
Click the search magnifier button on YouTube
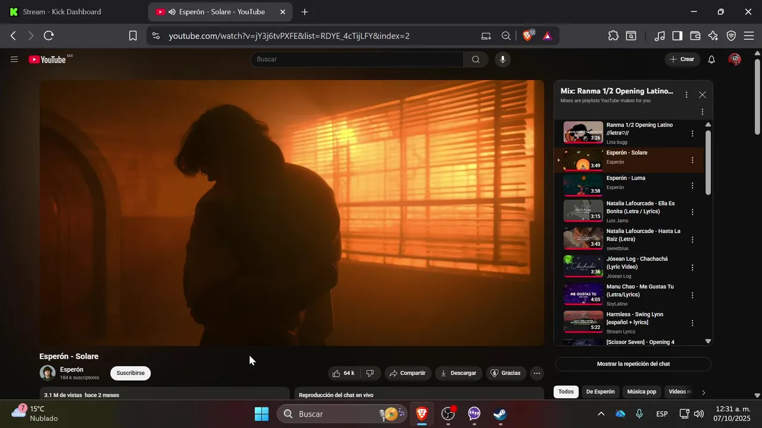(x=476, y=59)
